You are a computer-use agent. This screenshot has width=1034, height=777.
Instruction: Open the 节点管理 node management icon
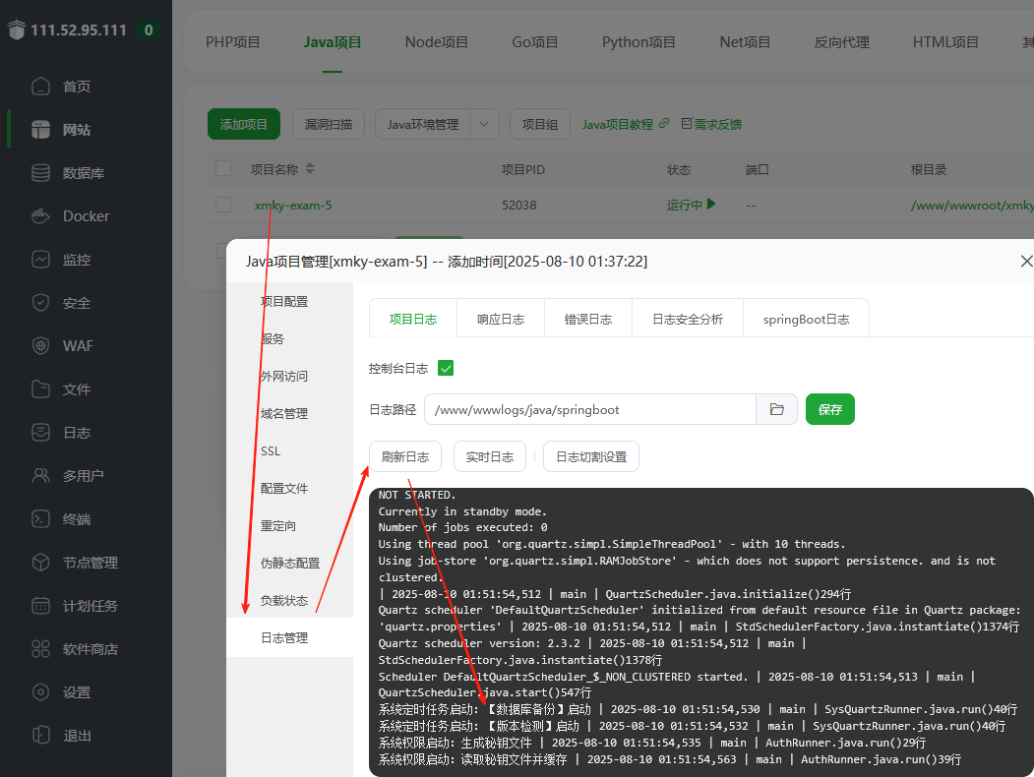click(41, 563)
